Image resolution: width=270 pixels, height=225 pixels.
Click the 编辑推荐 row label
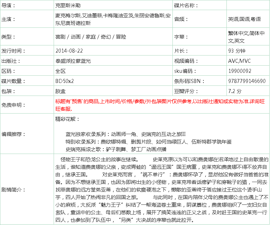tap(14, 134)
